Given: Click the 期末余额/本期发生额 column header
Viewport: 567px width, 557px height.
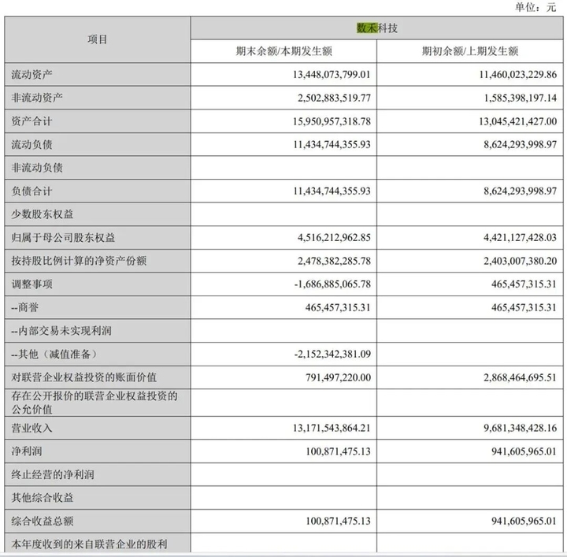Looking at the screenshot, I should [283, 51].
